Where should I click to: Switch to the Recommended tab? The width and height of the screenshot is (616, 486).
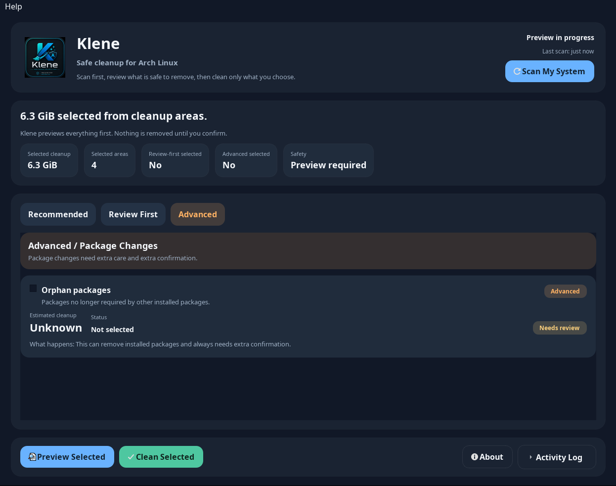coord(58,214)
